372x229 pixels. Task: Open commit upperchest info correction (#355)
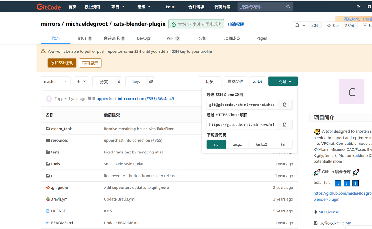tap(127, 99)
